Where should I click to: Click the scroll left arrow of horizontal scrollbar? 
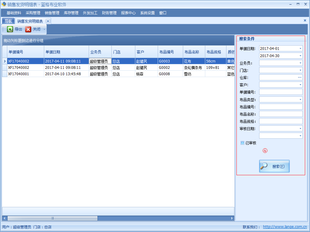tap(4, 218)
